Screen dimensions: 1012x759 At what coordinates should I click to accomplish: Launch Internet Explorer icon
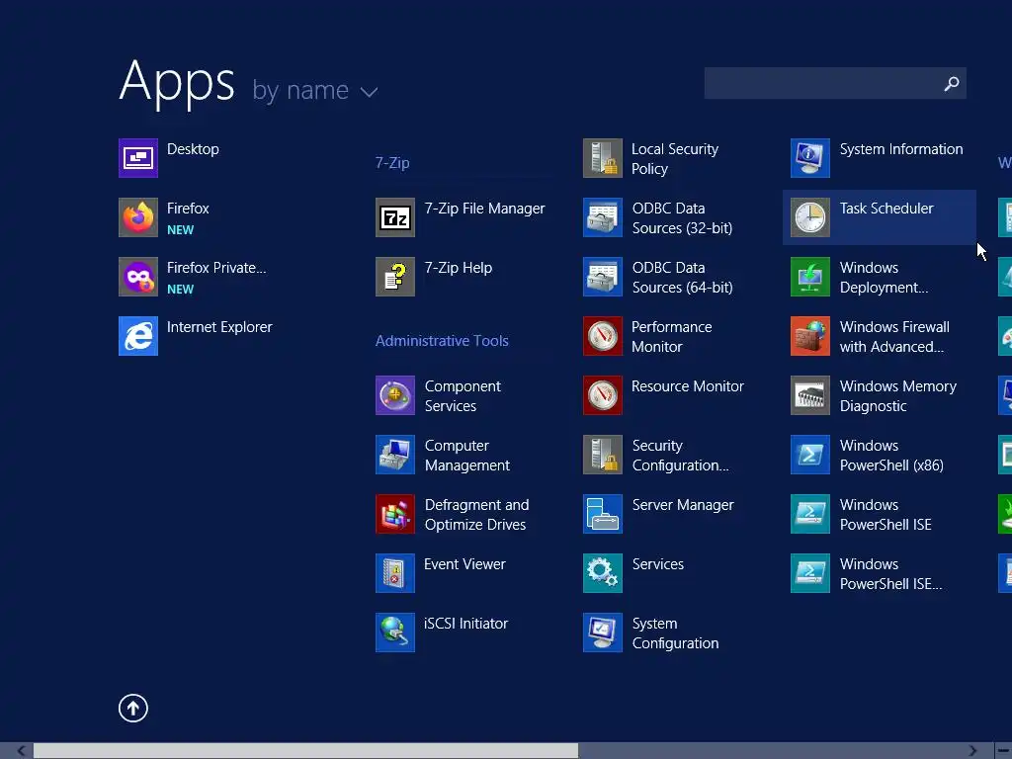(x=138, y=336)
